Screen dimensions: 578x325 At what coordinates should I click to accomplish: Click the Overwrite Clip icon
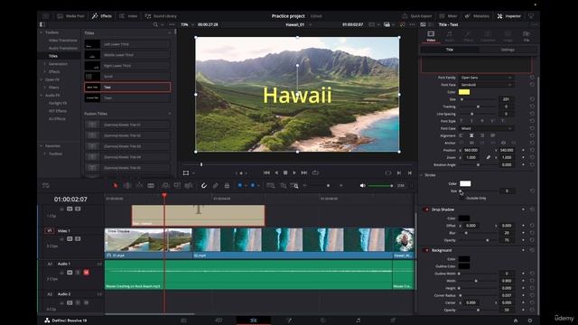click(x=177, y=185)
